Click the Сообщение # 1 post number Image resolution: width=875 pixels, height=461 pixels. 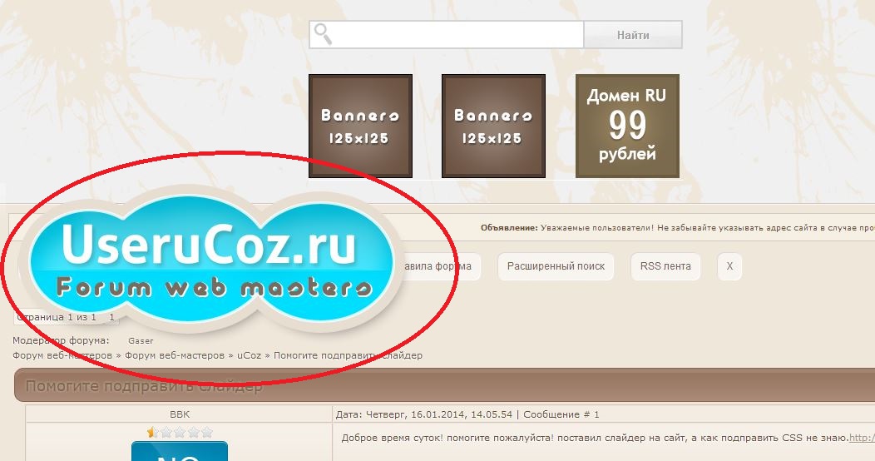(561, 414)
